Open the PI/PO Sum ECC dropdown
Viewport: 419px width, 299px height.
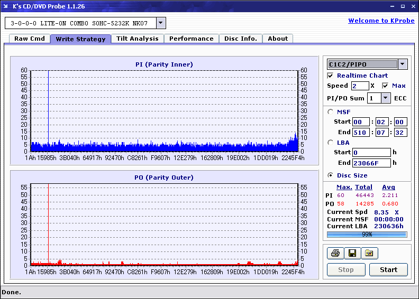coord(385,98)
